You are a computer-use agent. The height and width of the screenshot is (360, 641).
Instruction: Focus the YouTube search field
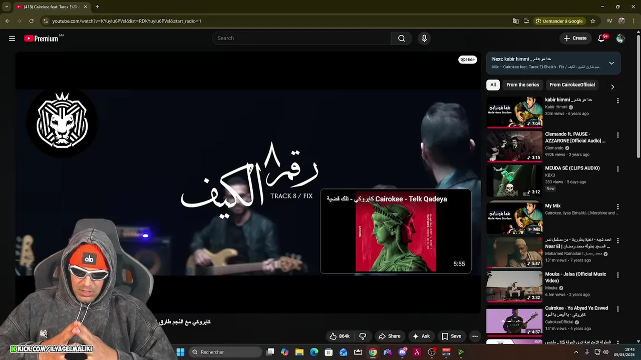[x=301, y=38]
